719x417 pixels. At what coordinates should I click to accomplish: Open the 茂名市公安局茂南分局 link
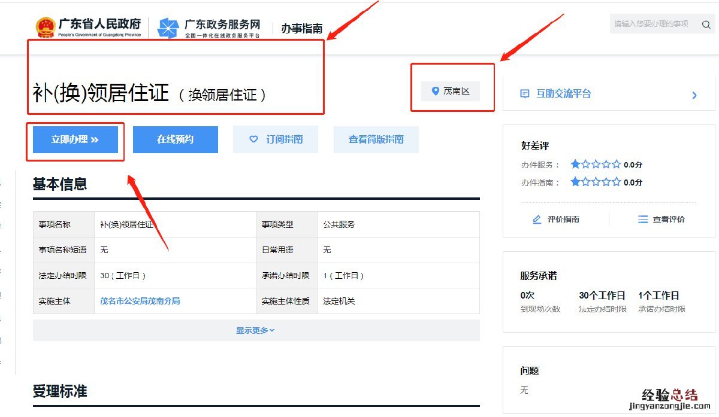click(140, 301)
